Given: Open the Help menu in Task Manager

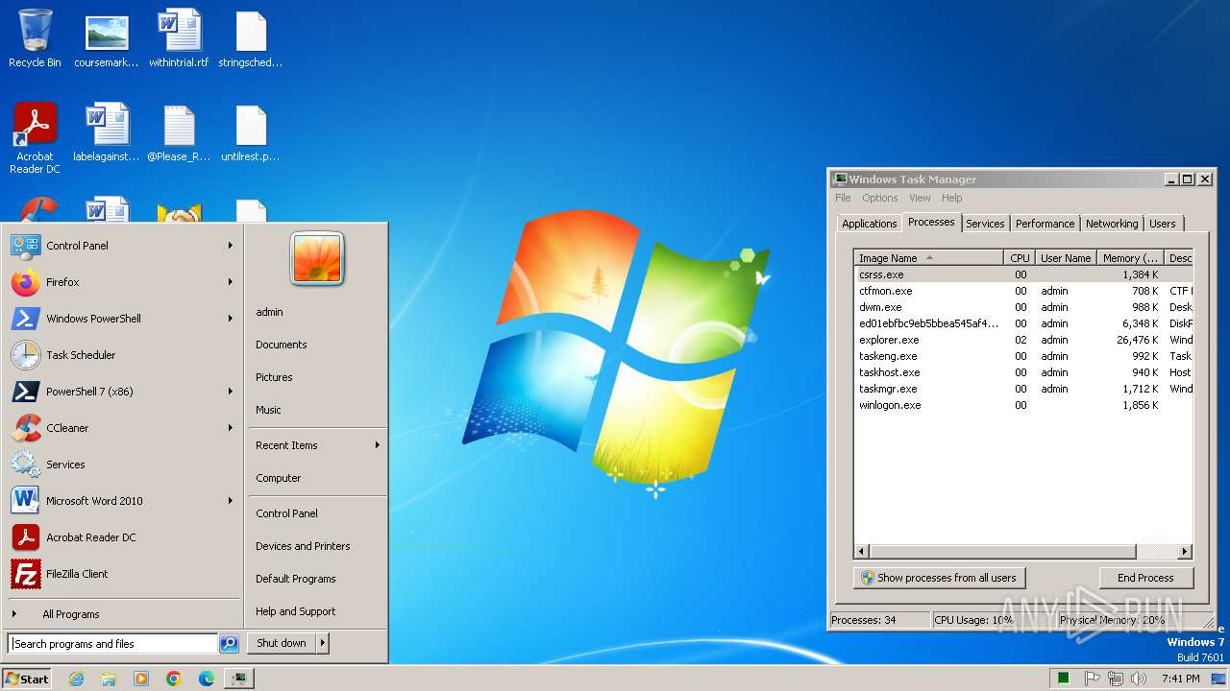Looking at the screenshot, I should click(x=951, y=198).
